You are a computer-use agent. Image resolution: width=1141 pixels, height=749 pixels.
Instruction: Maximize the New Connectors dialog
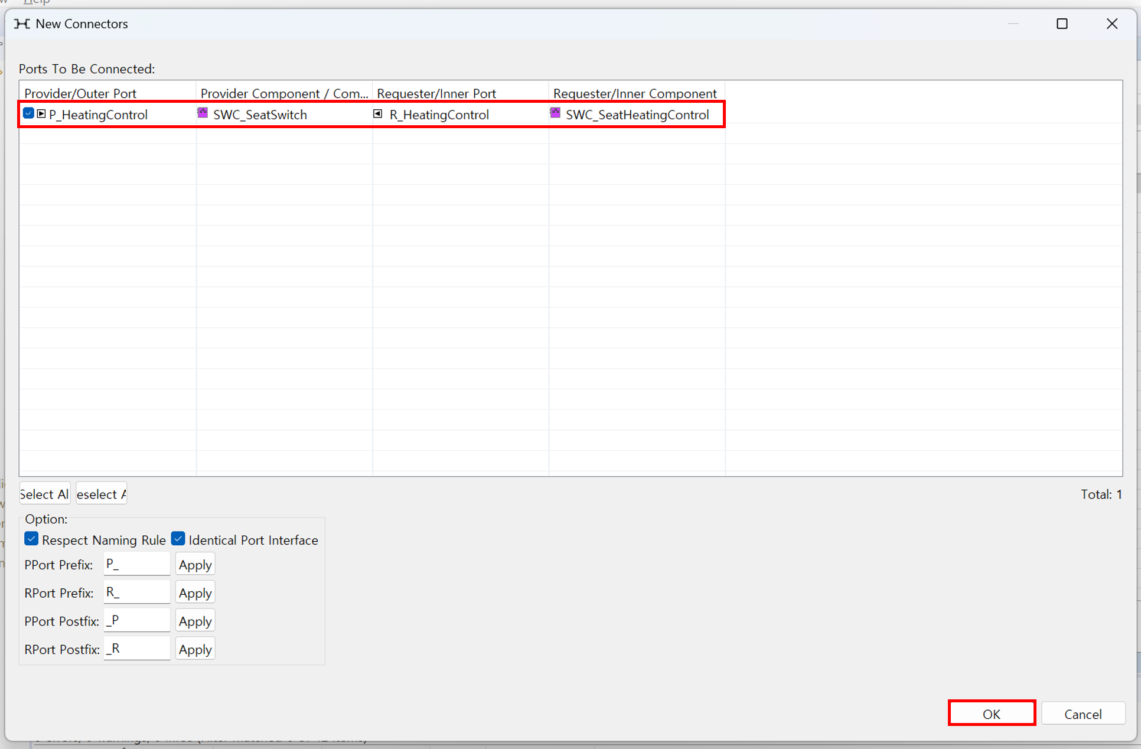[1062, 24]
